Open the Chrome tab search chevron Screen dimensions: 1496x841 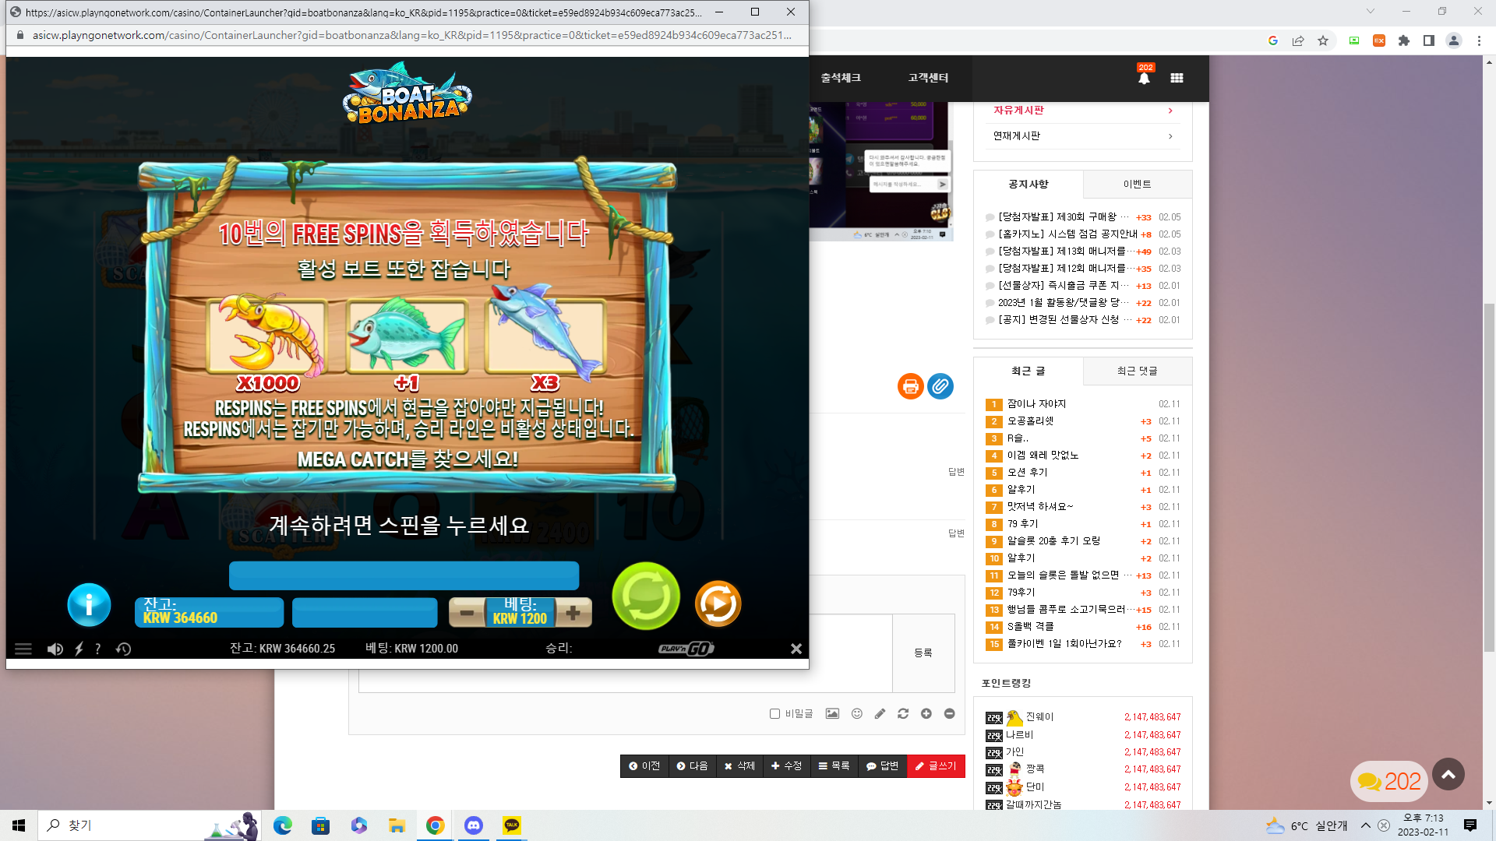pyautogui.click(x=1371, y=12)
